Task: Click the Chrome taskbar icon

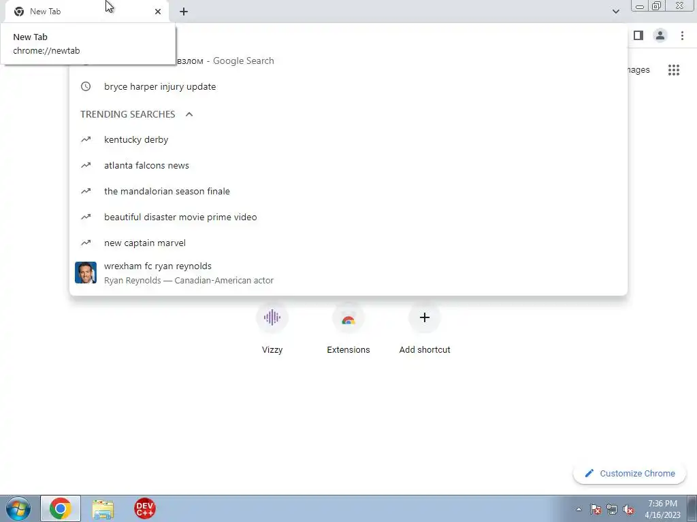Action: [61, 508]
